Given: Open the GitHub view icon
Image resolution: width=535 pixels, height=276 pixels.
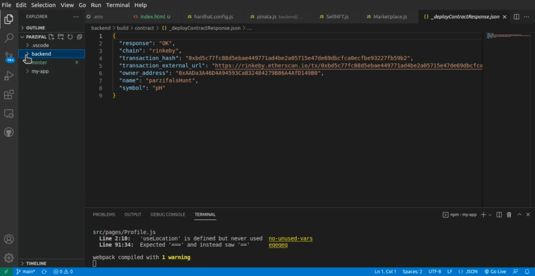Looking at the screenshot, I should point(9,132).
